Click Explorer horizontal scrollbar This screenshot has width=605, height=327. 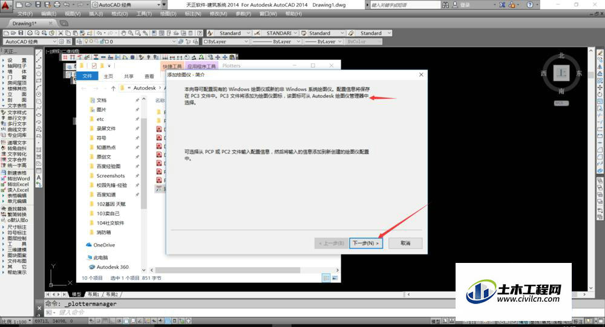pos(227,270)
